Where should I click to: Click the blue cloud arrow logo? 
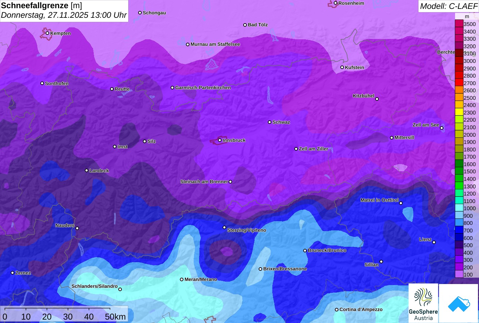(x=458, y=303)
